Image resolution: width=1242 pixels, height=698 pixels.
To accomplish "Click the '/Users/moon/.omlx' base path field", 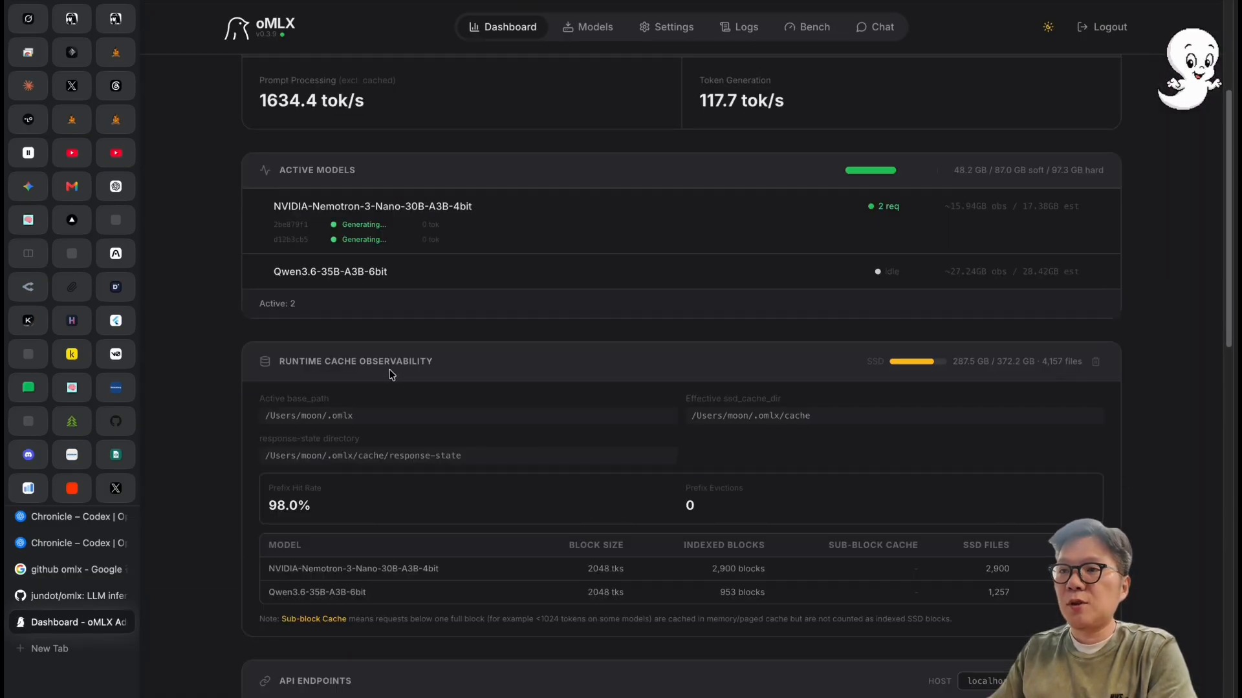I will [x=468, y=416].
